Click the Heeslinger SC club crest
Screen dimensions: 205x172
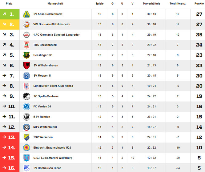pyautogui.click(x=26, y=55)
